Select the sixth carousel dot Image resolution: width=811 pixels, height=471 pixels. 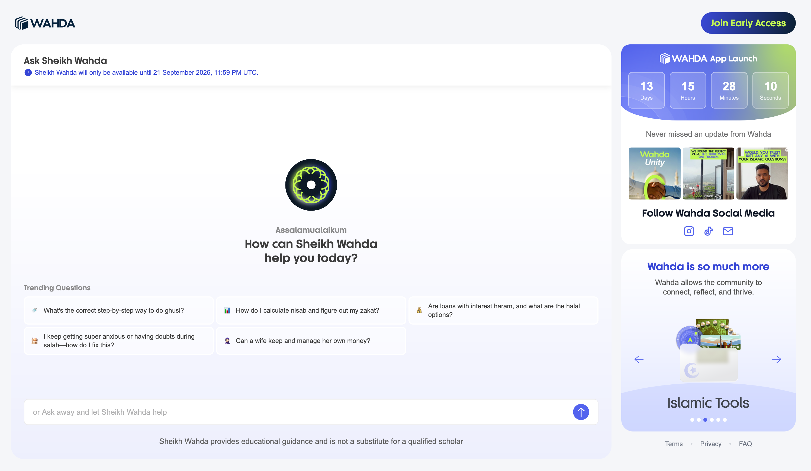coord(725,420)
